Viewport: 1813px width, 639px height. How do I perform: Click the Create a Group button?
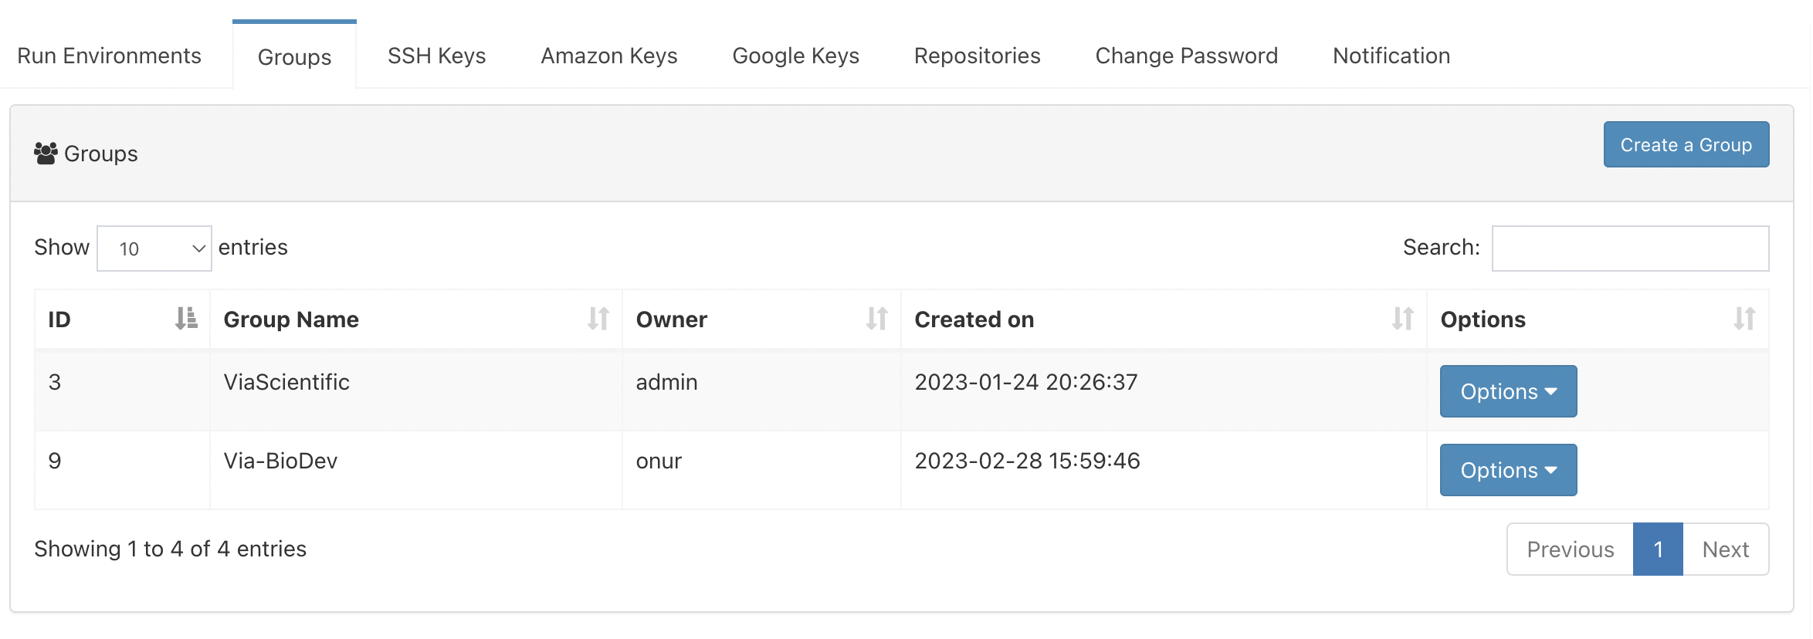(x=1686, y=144)
